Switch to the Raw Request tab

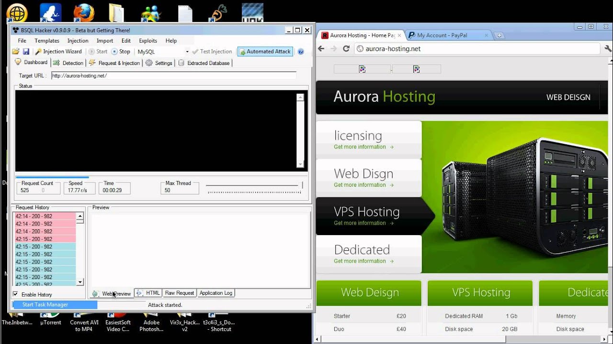[x=180, y=293]
